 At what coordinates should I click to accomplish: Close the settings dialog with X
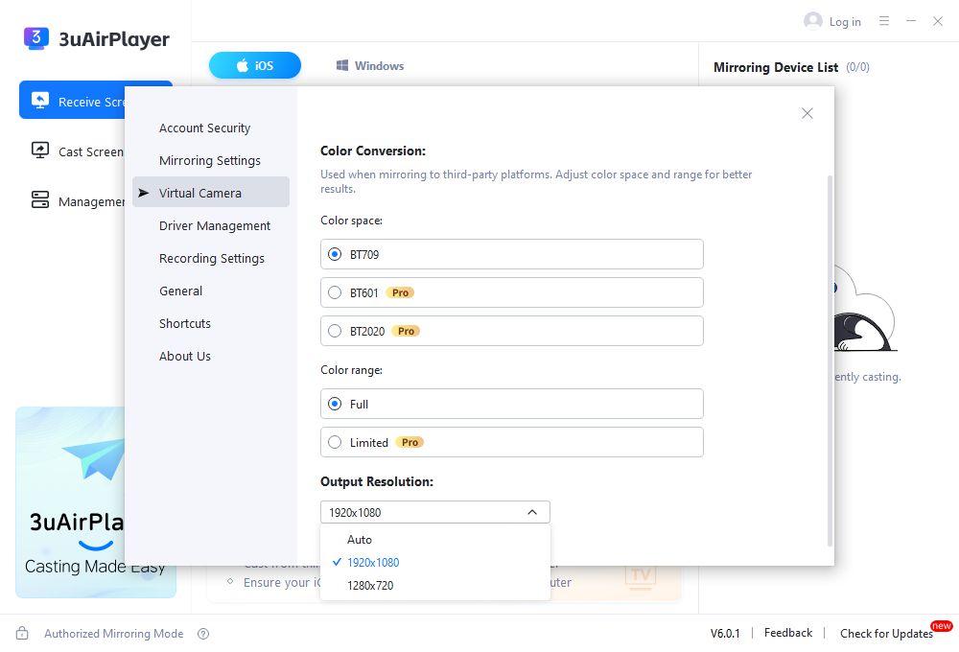(x=807, y=113)
